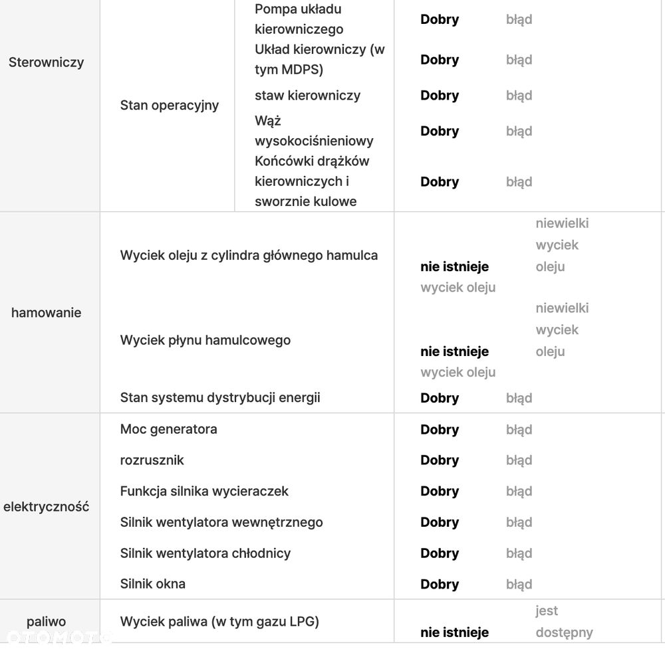The image size is (665, 651).
Task: Click "Wyciek płynu hamulcowego" row label
Action: (x=205, y=340)
